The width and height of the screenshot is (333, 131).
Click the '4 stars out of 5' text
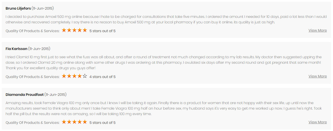(102, 77)
